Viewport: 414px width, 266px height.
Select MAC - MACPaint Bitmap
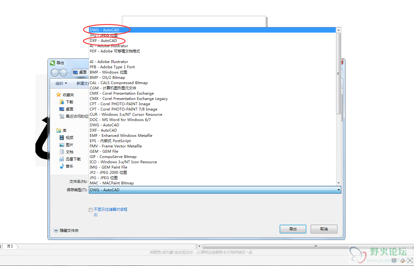[212, 183]
